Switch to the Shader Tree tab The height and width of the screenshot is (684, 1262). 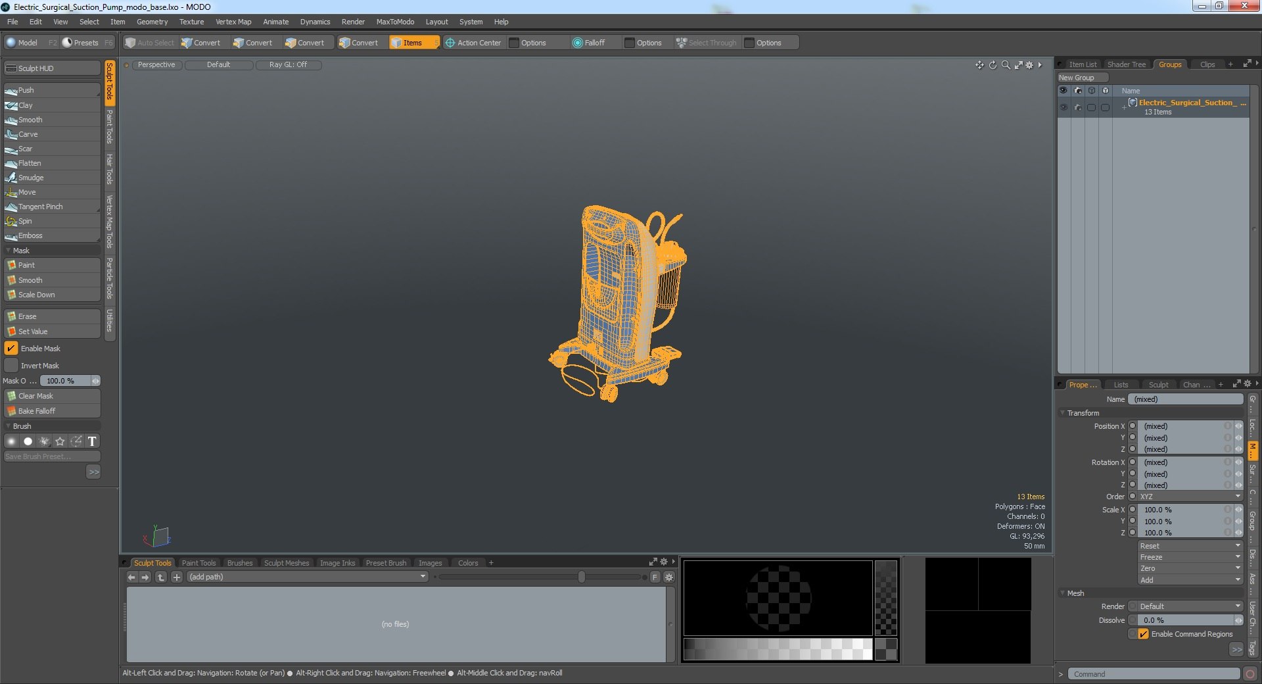point(1126,64)
